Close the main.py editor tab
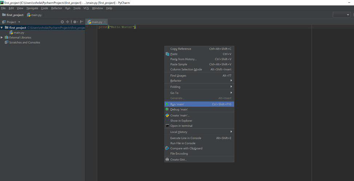The width and height of the screenshot is (354, 181). tap(105, 22)
